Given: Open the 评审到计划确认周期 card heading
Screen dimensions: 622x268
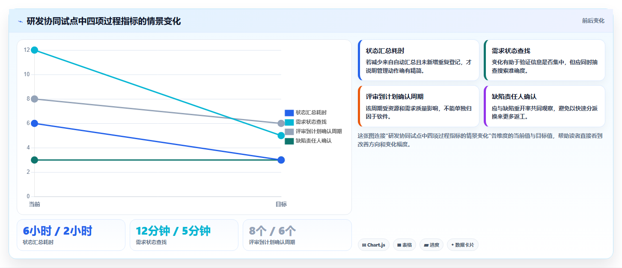Looking at the screenshot, I should click(395, 97).
